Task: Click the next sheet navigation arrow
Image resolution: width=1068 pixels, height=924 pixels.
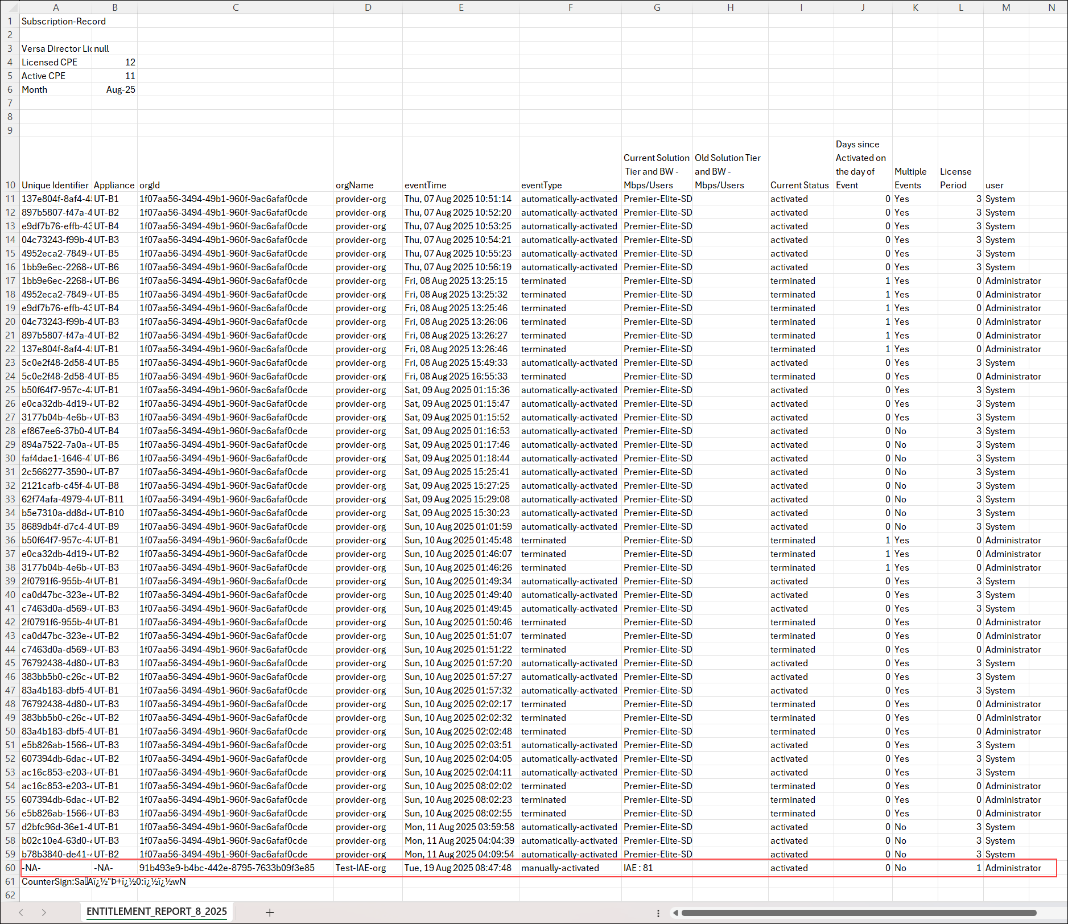Action: [44, 912]
